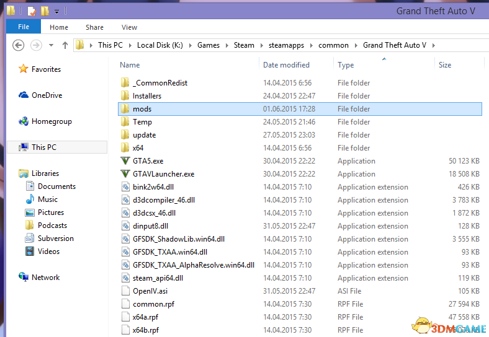Go up one level with Up arrow

(x=65, y=45)
